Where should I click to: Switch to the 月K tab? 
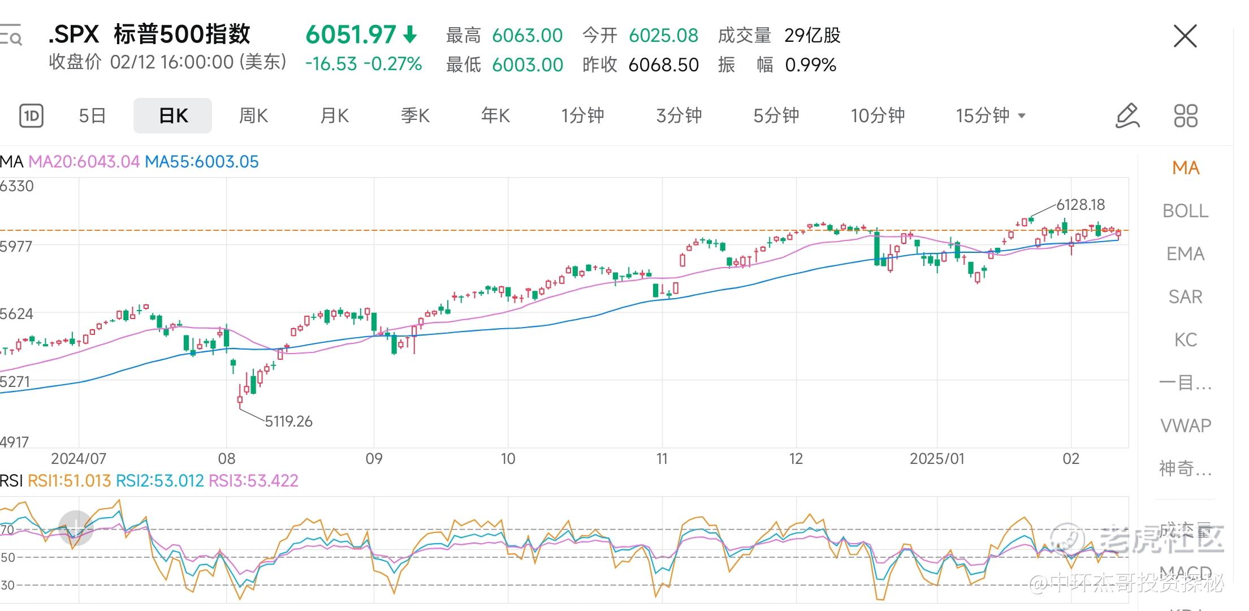tap(334, 116)
